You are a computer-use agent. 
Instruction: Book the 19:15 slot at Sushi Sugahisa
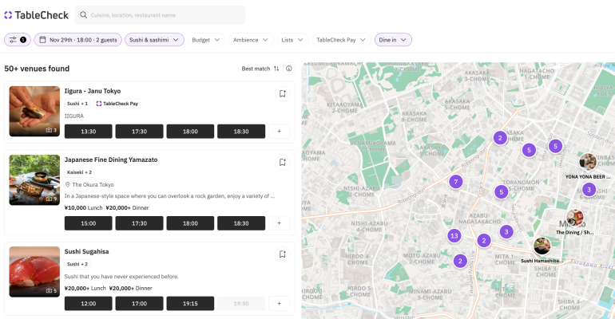click(190, 303)
